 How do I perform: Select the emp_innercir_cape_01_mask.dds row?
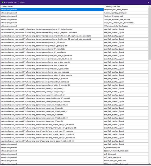coord(52,131)
